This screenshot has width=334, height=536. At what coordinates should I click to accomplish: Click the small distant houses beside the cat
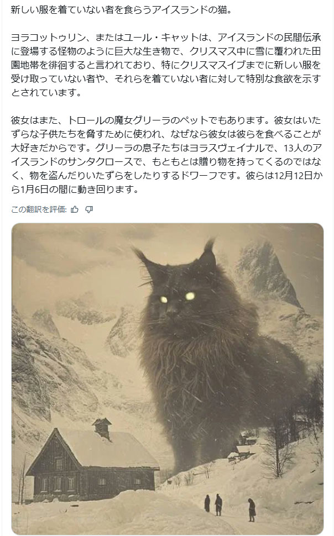[243, 446]
